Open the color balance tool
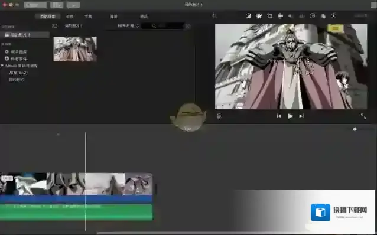 (x=248, y=16)
